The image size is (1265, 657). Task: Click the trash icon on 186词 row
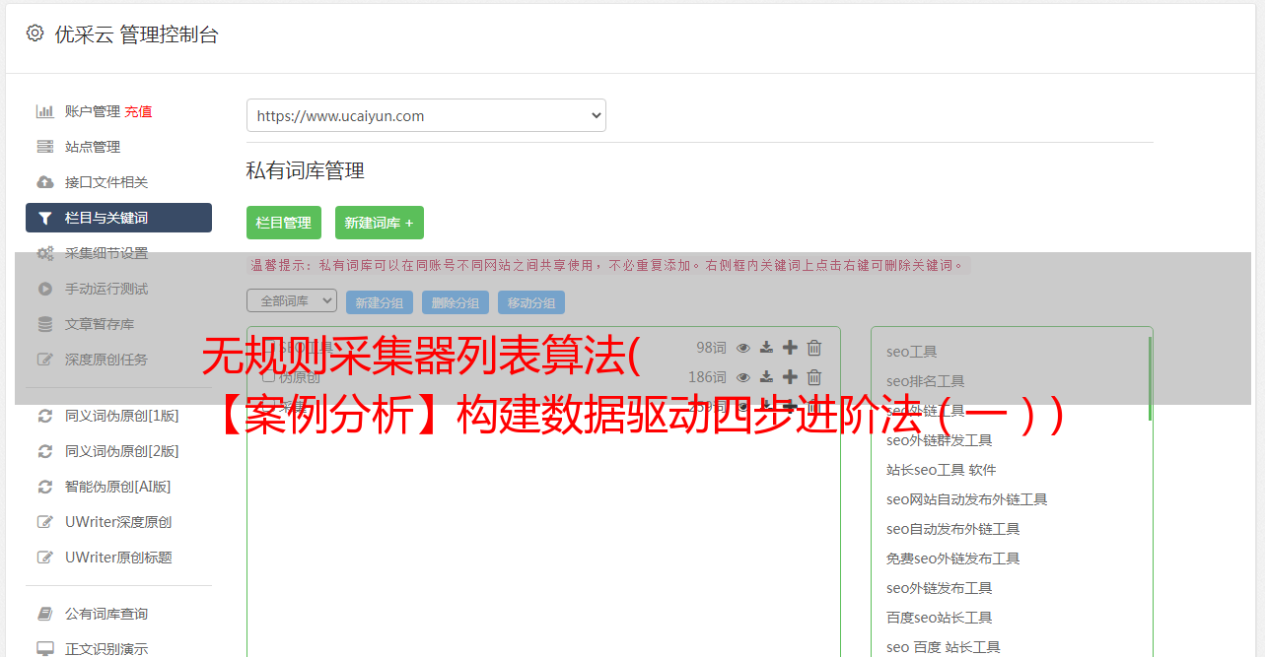(x=814, y=376)
